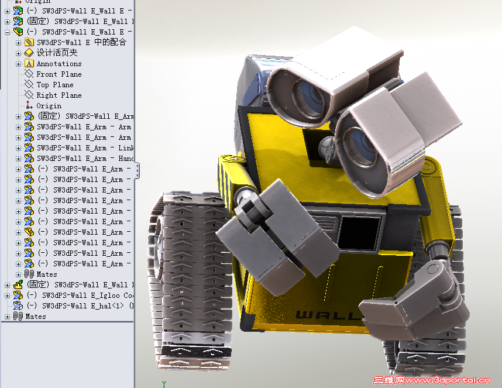Click the green-dot part icon above the Igloo row

click(x=18, y=284)
